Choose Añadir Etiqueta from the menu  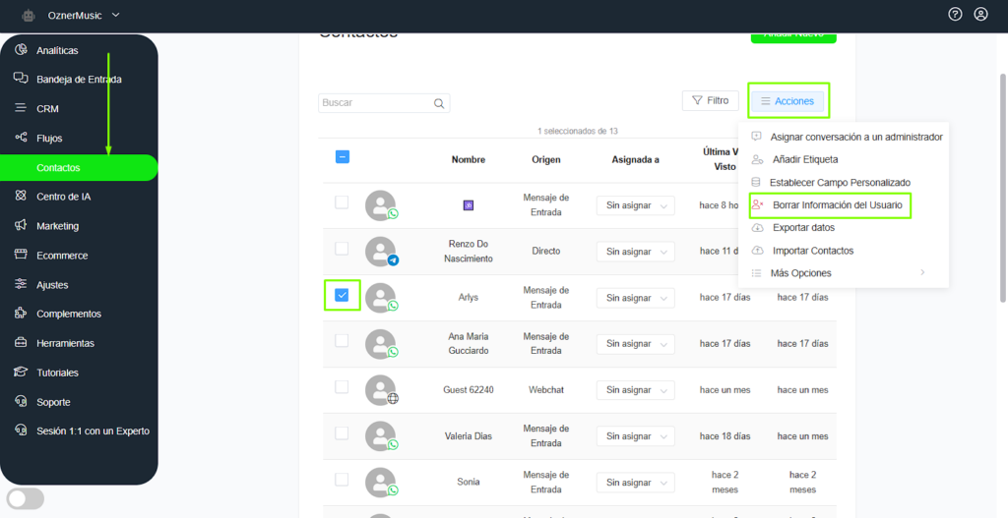tap(804, 159)
